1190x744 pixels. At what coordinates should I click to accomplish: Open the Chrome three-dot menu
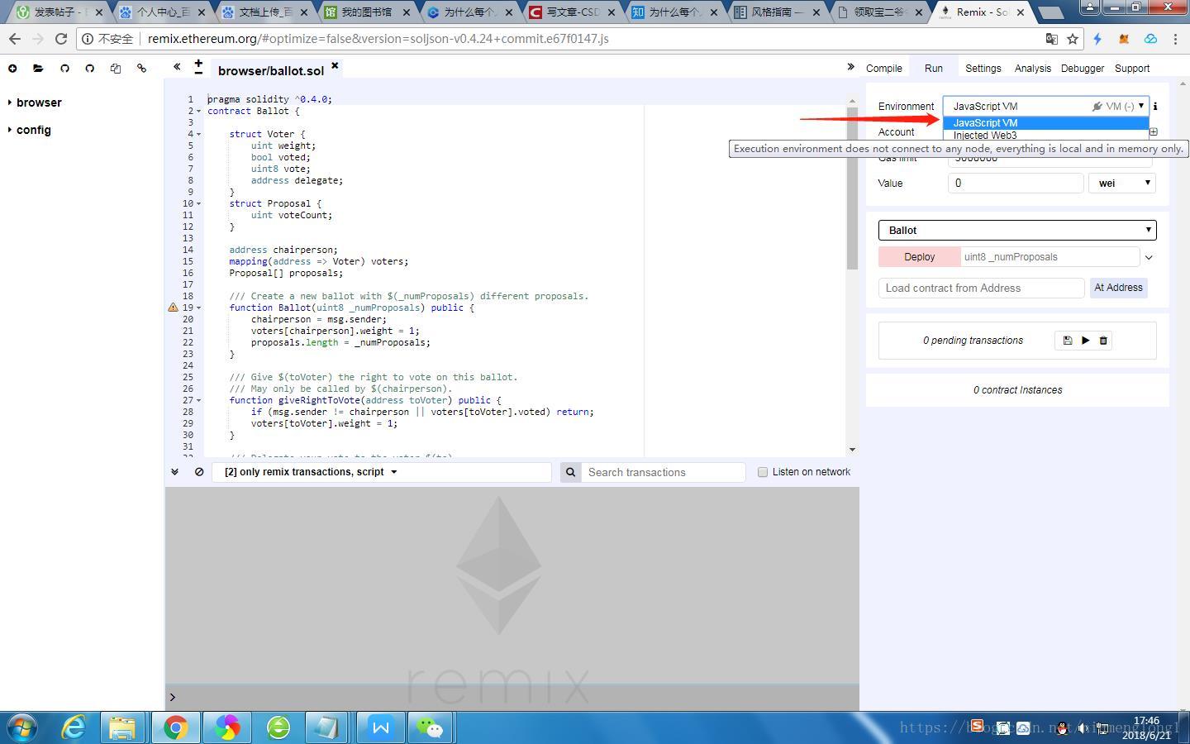click(1175, 39)
